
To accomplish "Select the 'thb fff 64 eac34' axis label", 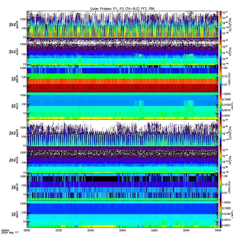I will point(14,25).
